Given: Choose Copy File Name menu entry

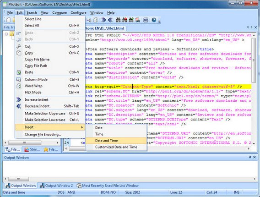Looking at the screenshot, I should tap(50, 59).
